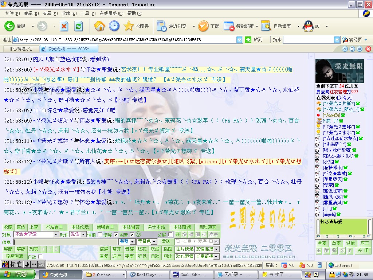Image resolution: width=373 pixels, height=280 pixels.
Task: Click the red X stop-loading icon
Action: pos(64,26)
